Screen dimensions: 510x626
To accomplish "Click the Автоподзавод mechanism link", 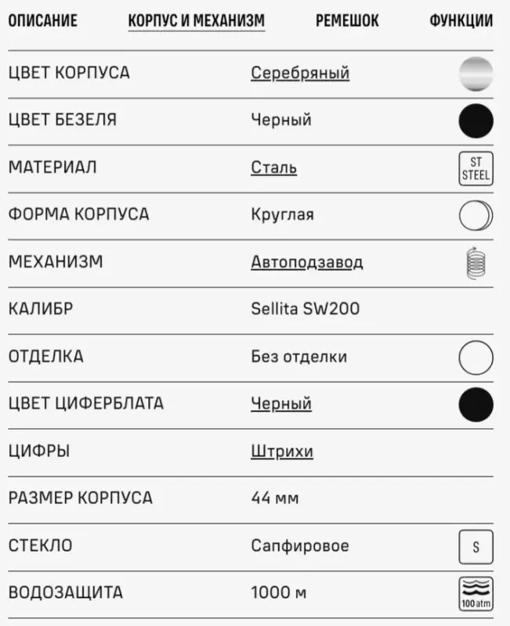I will 307,262.
